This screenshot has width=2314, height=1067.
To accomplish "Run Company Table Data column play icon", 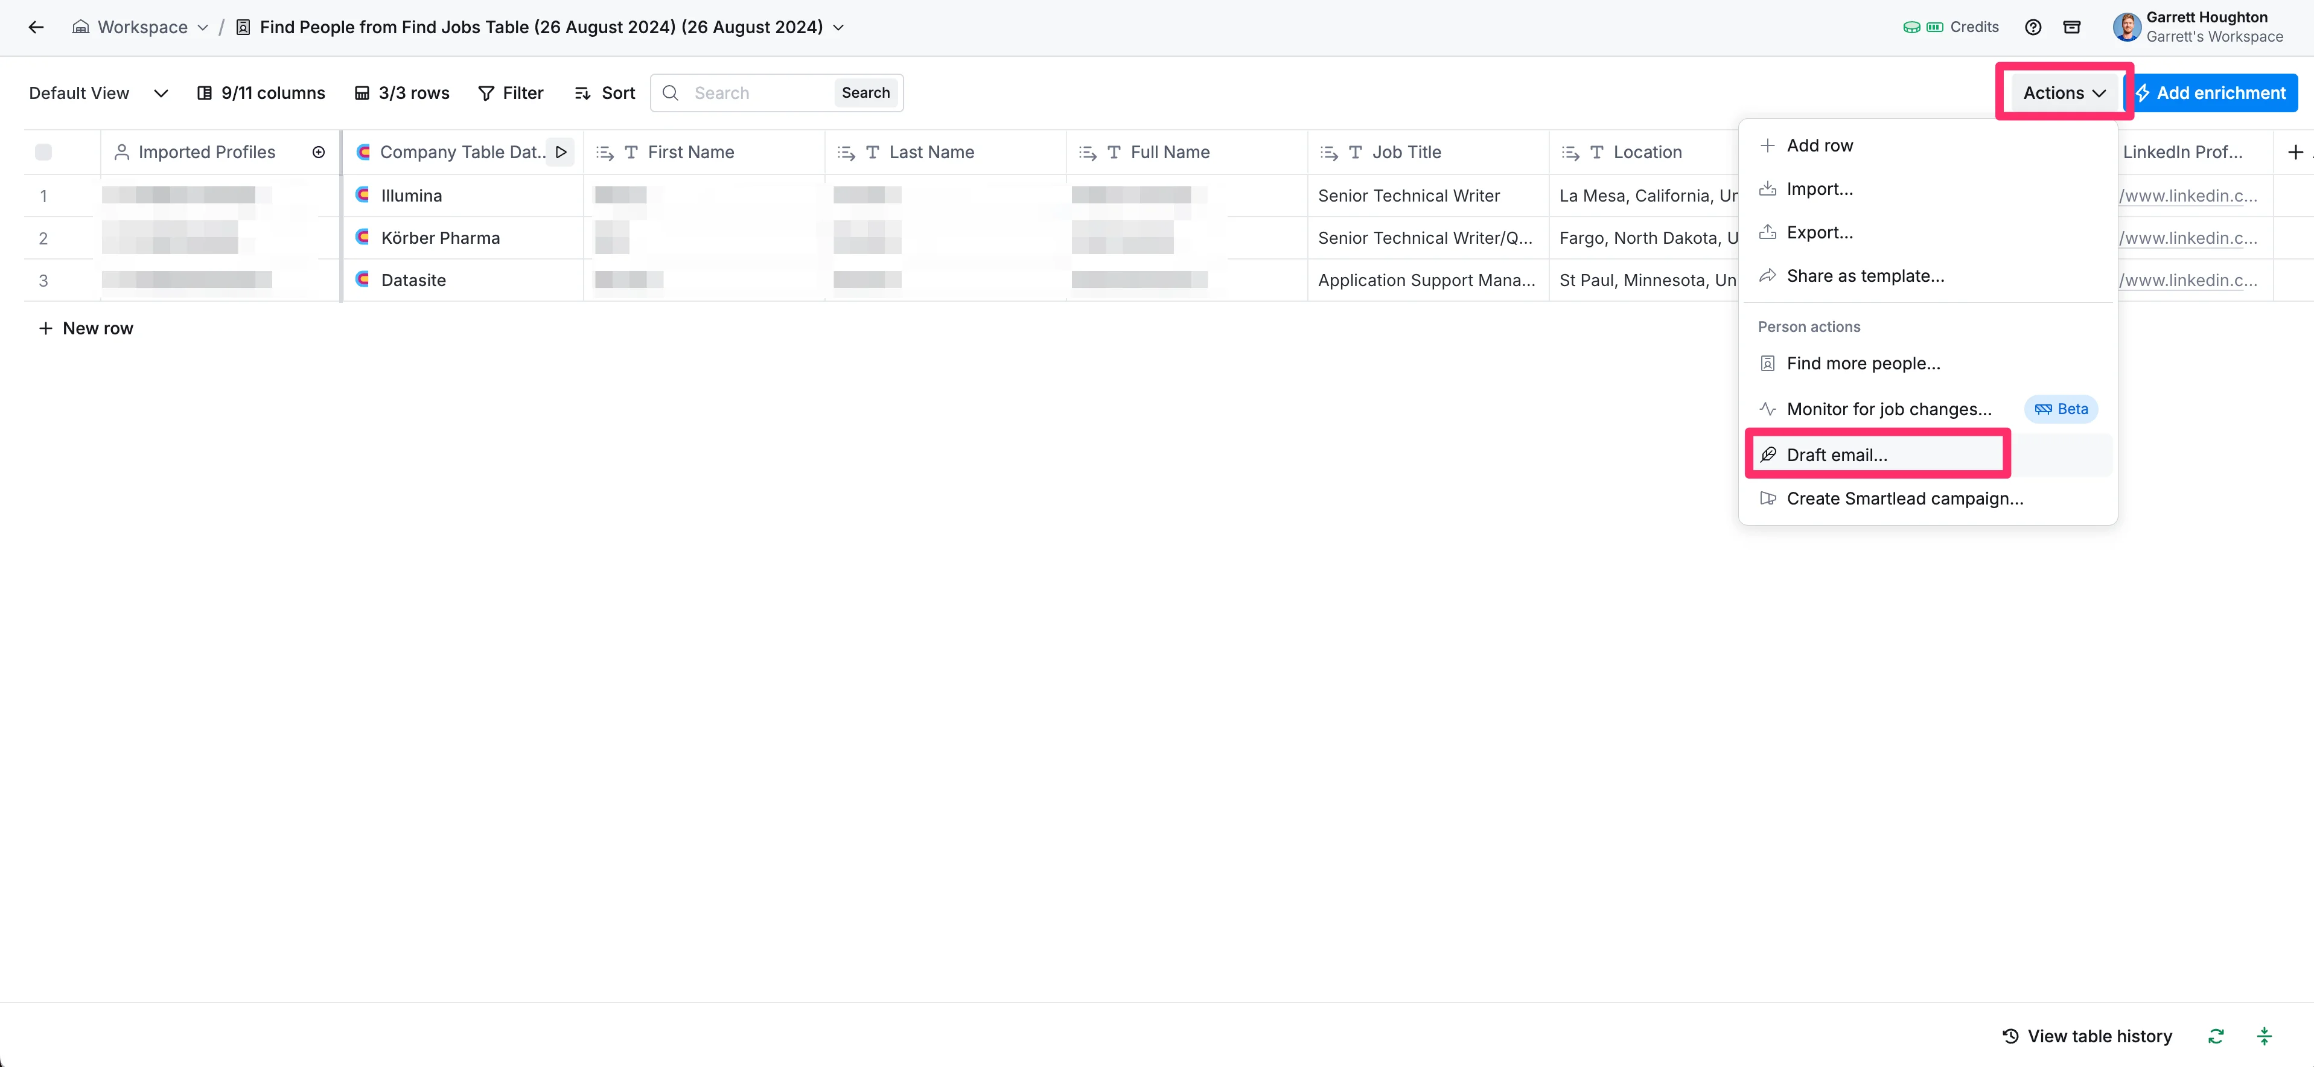I will tap(561, 152).
